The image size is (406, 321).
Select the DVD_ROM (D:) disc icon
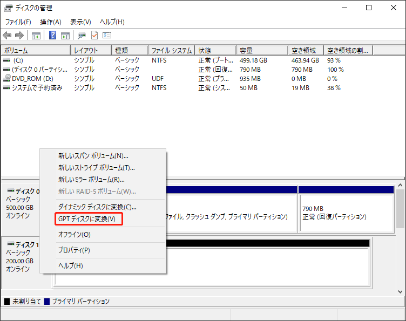6,78
